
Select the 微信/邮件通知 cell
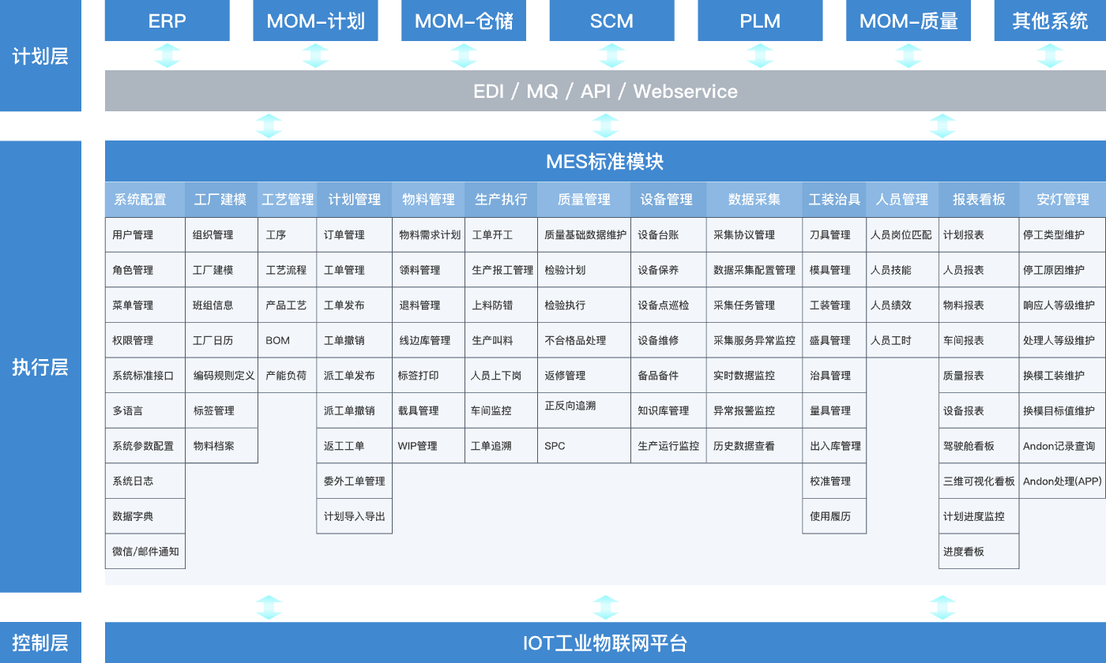coord(145,552)
